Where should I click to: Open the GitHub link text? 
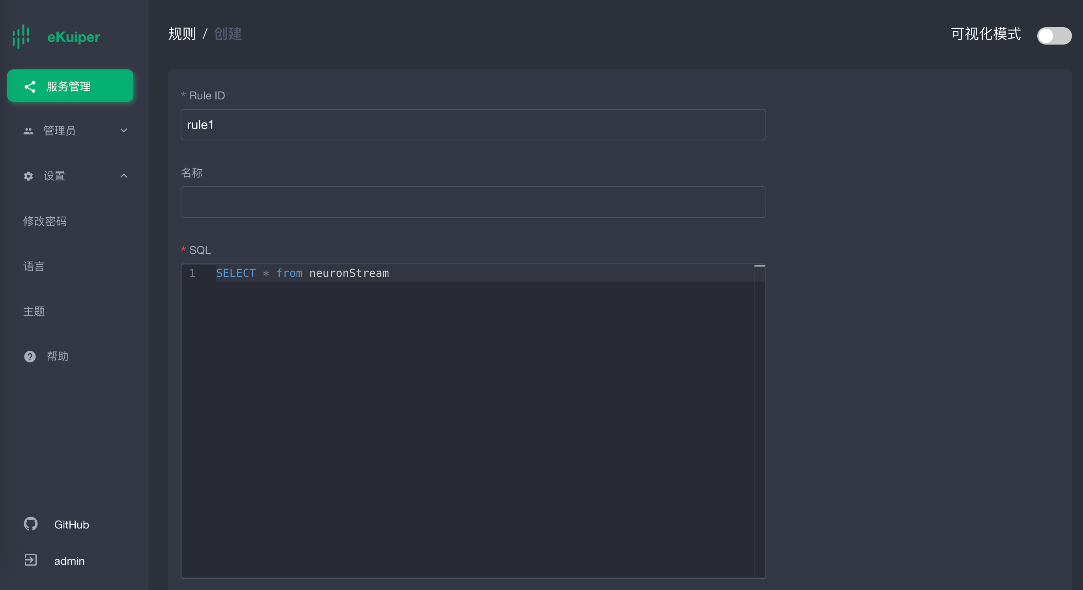click(x=71, y=525)
